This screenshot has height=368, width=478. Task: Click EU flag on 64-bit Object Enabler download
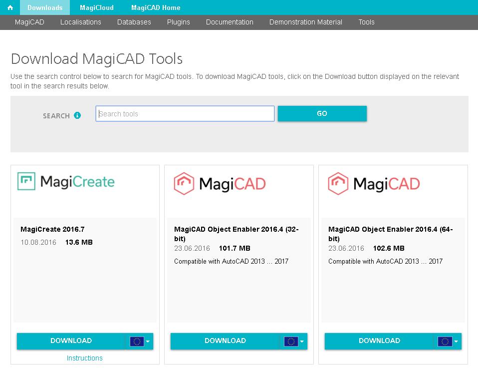[445, 341]
